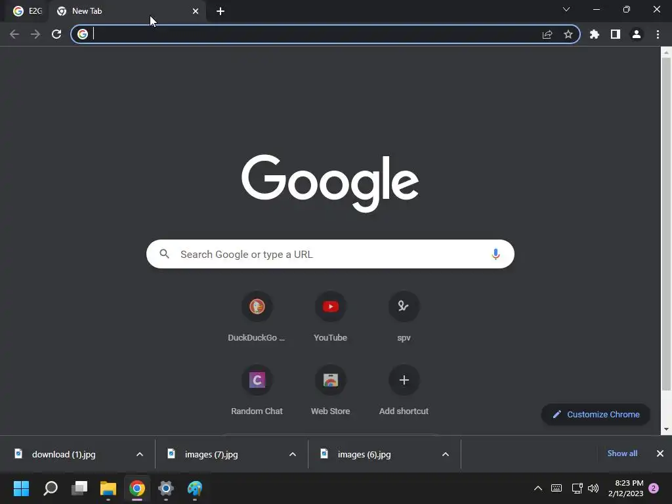Open a new tab with plus button
Viewport: 672px width, 504px height.
click(220, 11)
